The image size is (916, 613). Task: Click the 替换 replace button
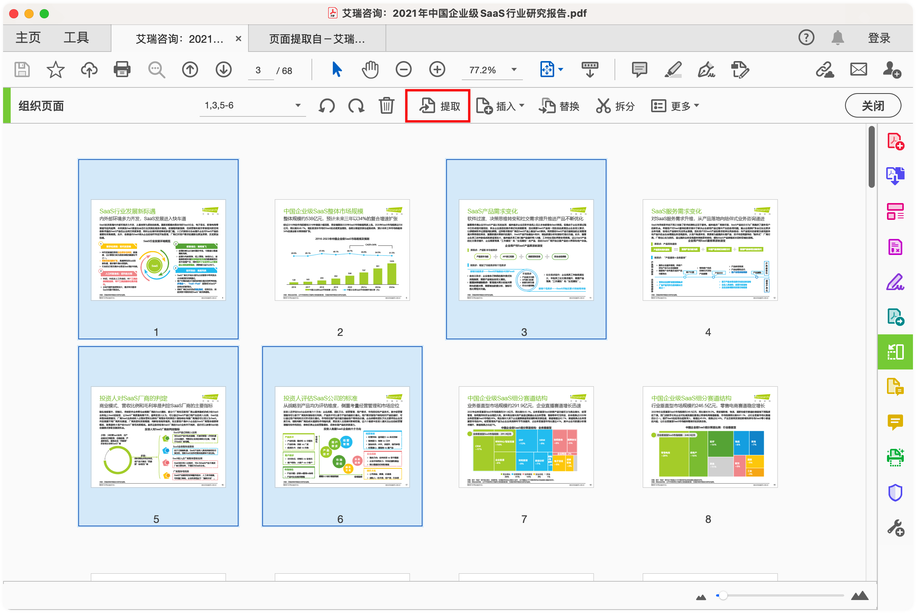[559, 106]
